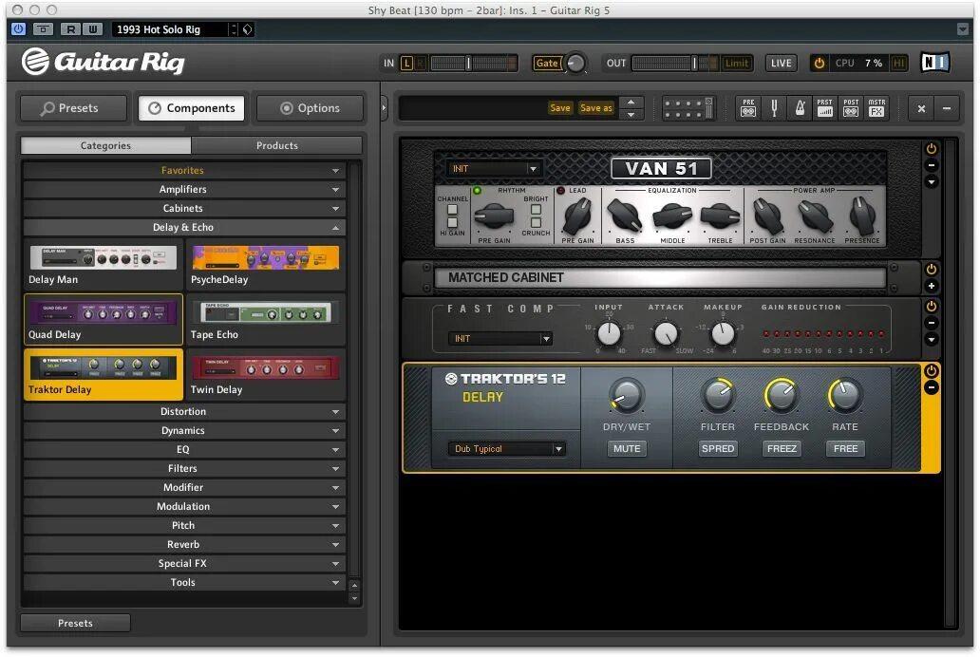The width and height of the screenshot is (980, 657).
Task: Select the Twin Delay component
Action: pyautogui.click(x=266, y=374)
